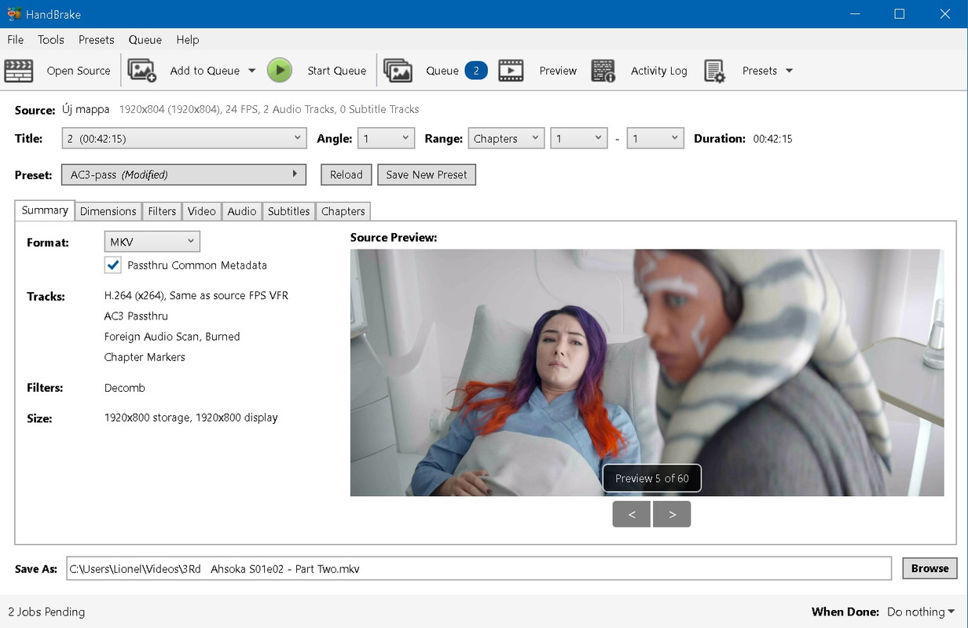Click the Open Source clapperboard icon

(x=19, y=71)
